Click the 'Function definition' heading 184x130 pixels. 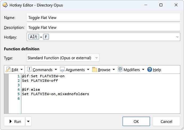22,49
